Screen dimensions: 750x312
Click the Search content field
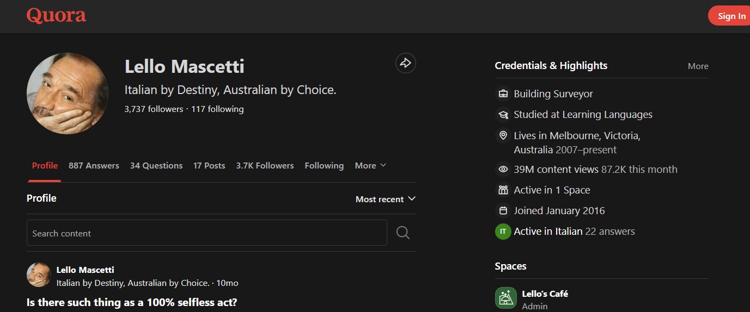tap(207, 233)
